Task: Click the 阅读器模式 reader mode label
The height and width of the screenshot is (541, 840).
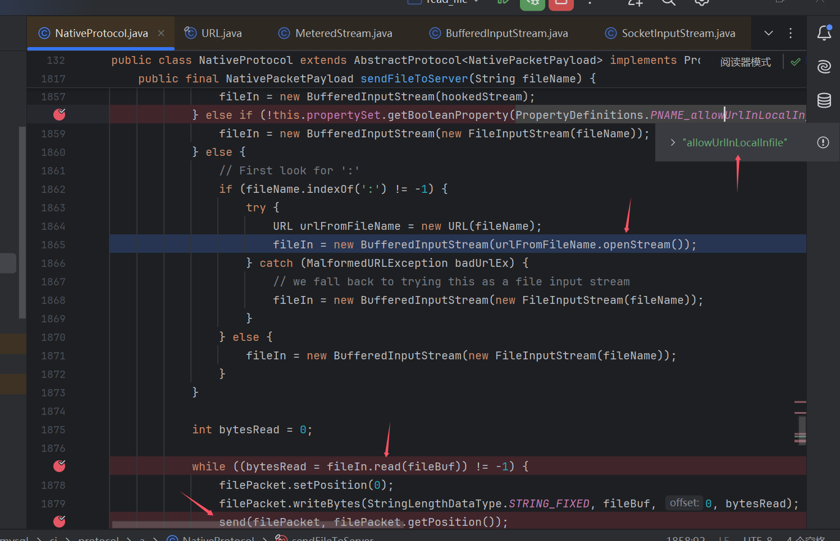Action: (746, 62)
